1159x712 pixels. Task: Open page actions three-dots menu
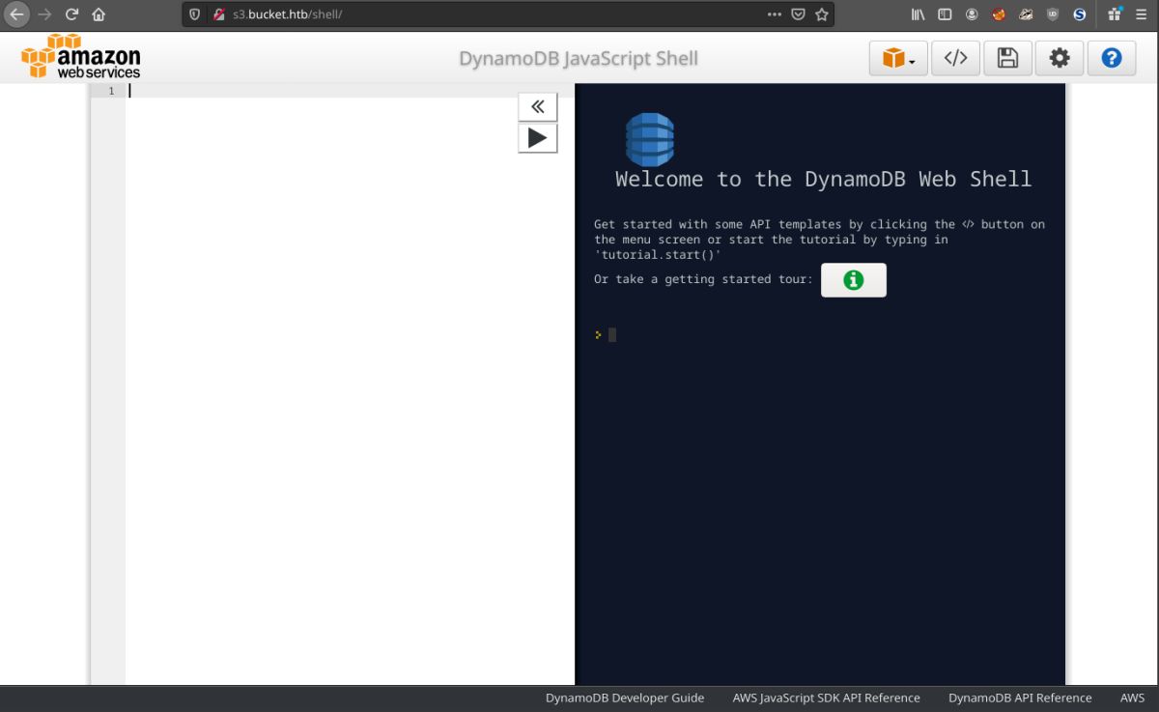point(775,14)
